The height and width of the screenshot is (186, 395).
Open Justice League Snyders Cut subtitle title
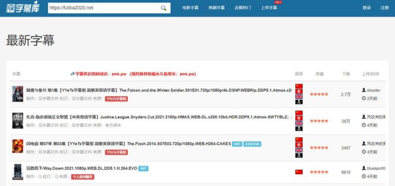point(159,117)
